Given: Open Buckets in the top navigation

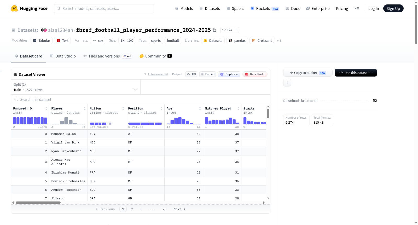Looking at the screenshot, I should [265, 8].
